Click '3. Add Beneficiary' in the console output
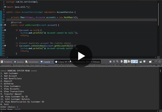Image resolution: width=162 pixels, height=112 pixels. [11, 78]
